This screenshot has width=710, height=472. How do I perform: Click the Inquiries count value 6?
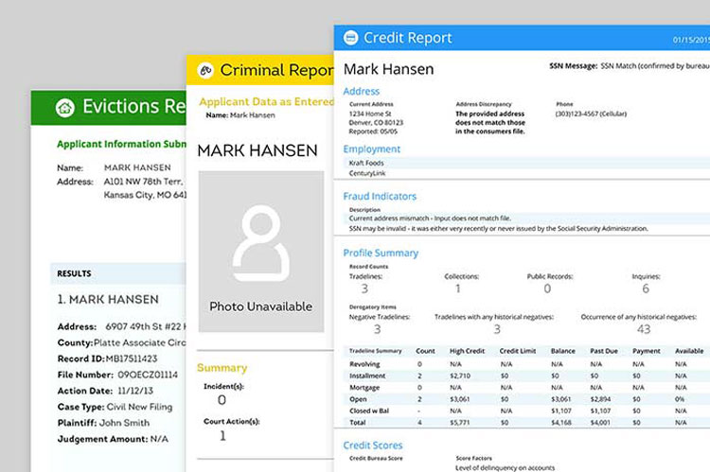click(646, 288)
